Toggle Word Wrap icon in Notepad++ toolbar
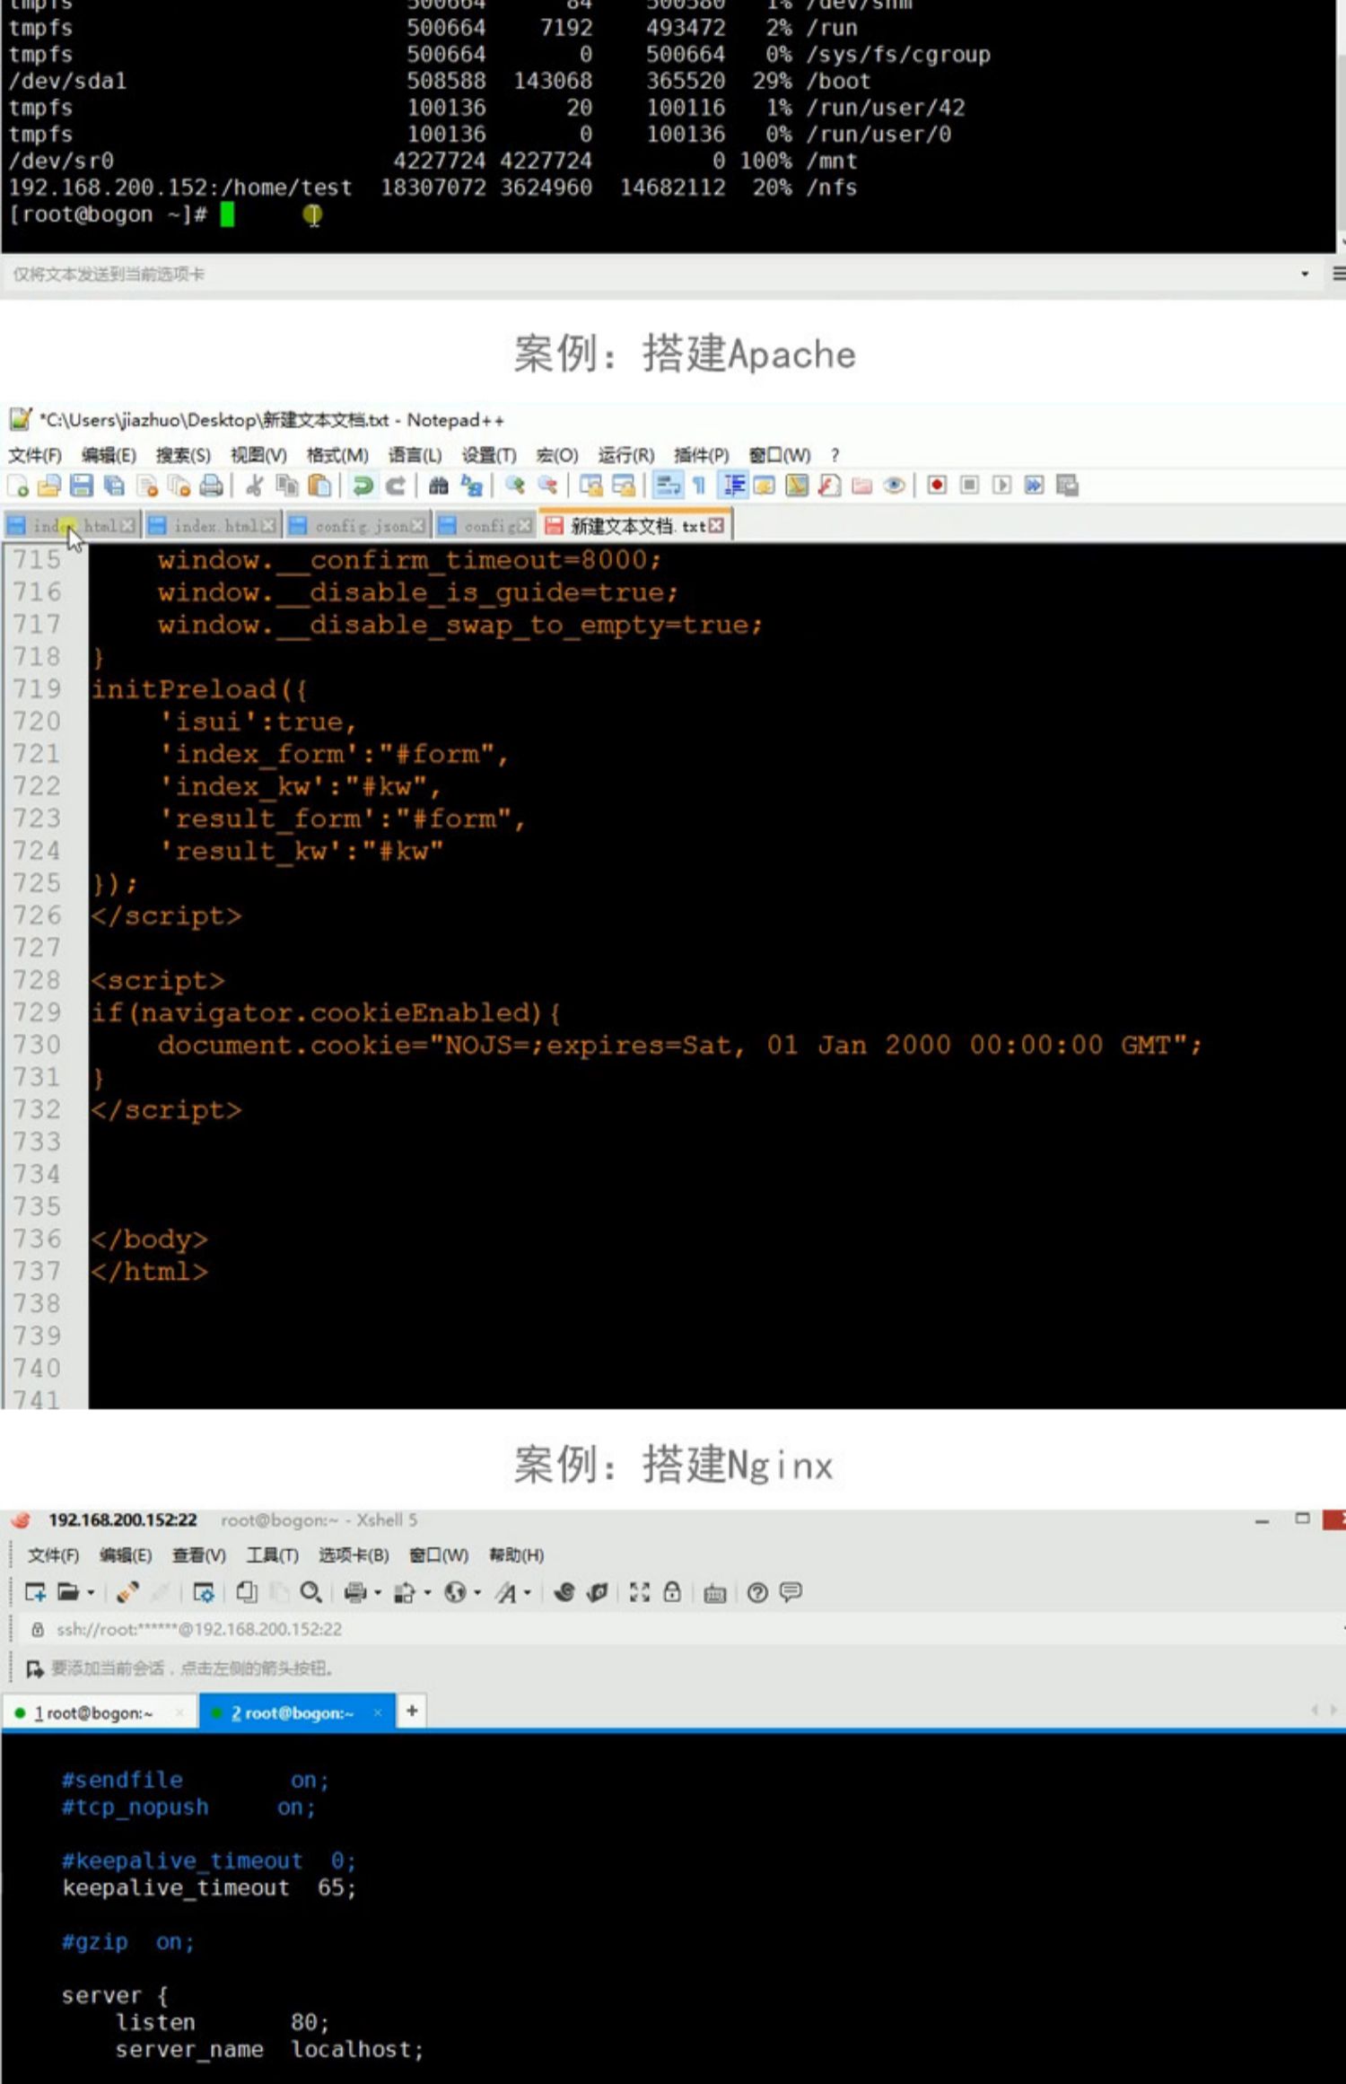 click(667, 486)
